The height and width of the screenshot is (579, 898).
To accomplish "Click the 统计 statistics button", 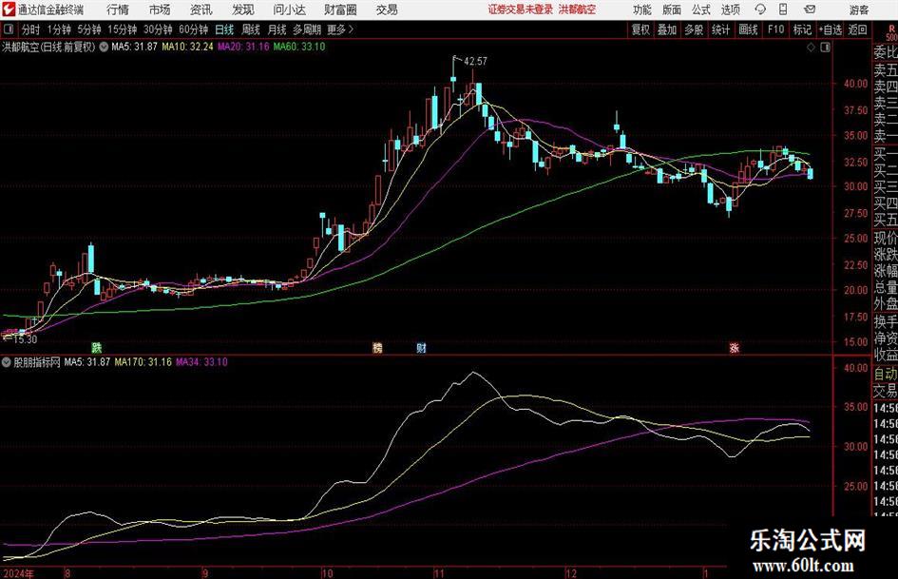I will (x=720, y=29).
